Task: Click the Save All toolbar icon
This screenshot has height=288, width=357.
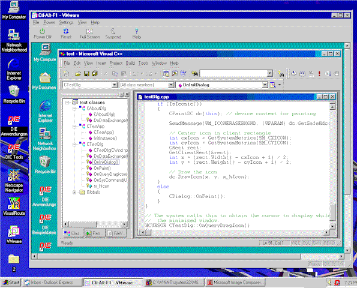Action: pos(95,74)
